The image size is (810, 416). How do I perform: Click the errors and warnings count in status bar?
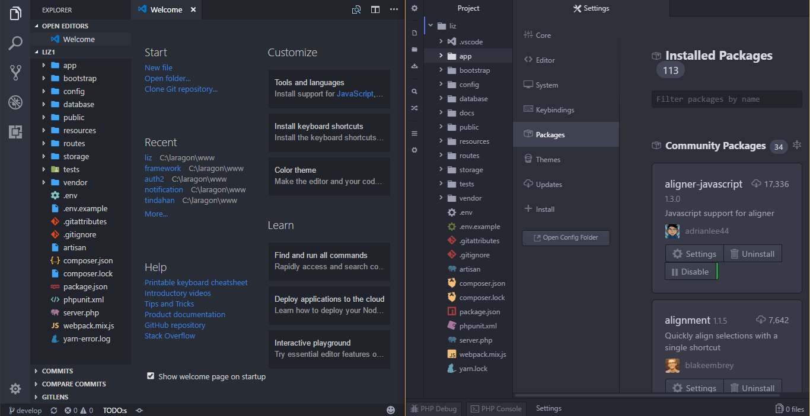coord(79,410)
